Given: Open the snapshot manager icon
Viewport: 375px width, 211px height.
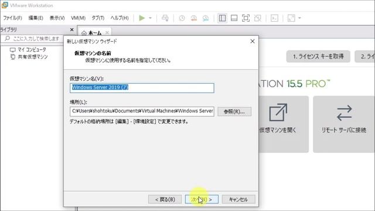Looking at the screenshot, I should click(x=206, y=18).
